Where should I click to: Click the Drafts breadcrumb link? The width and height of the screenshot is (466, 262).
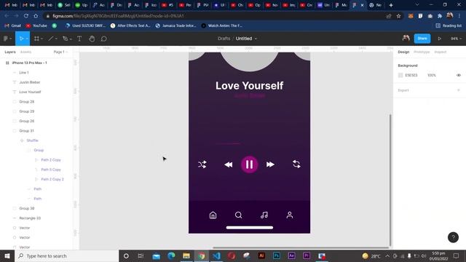[x=224, y=39]
